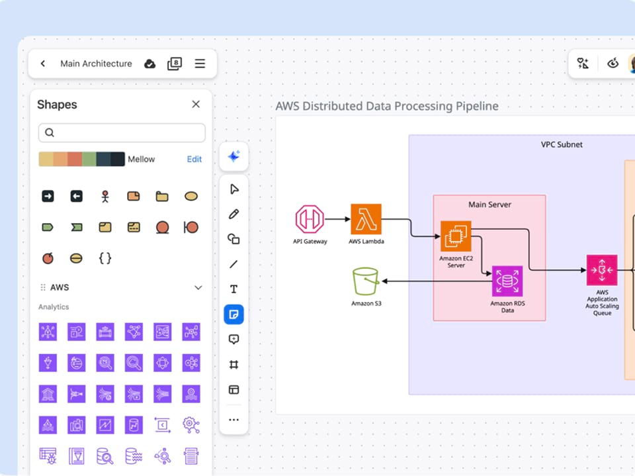This screenshot has height=476, width=635.
Task: Select the frame tool
Action: 233,365
